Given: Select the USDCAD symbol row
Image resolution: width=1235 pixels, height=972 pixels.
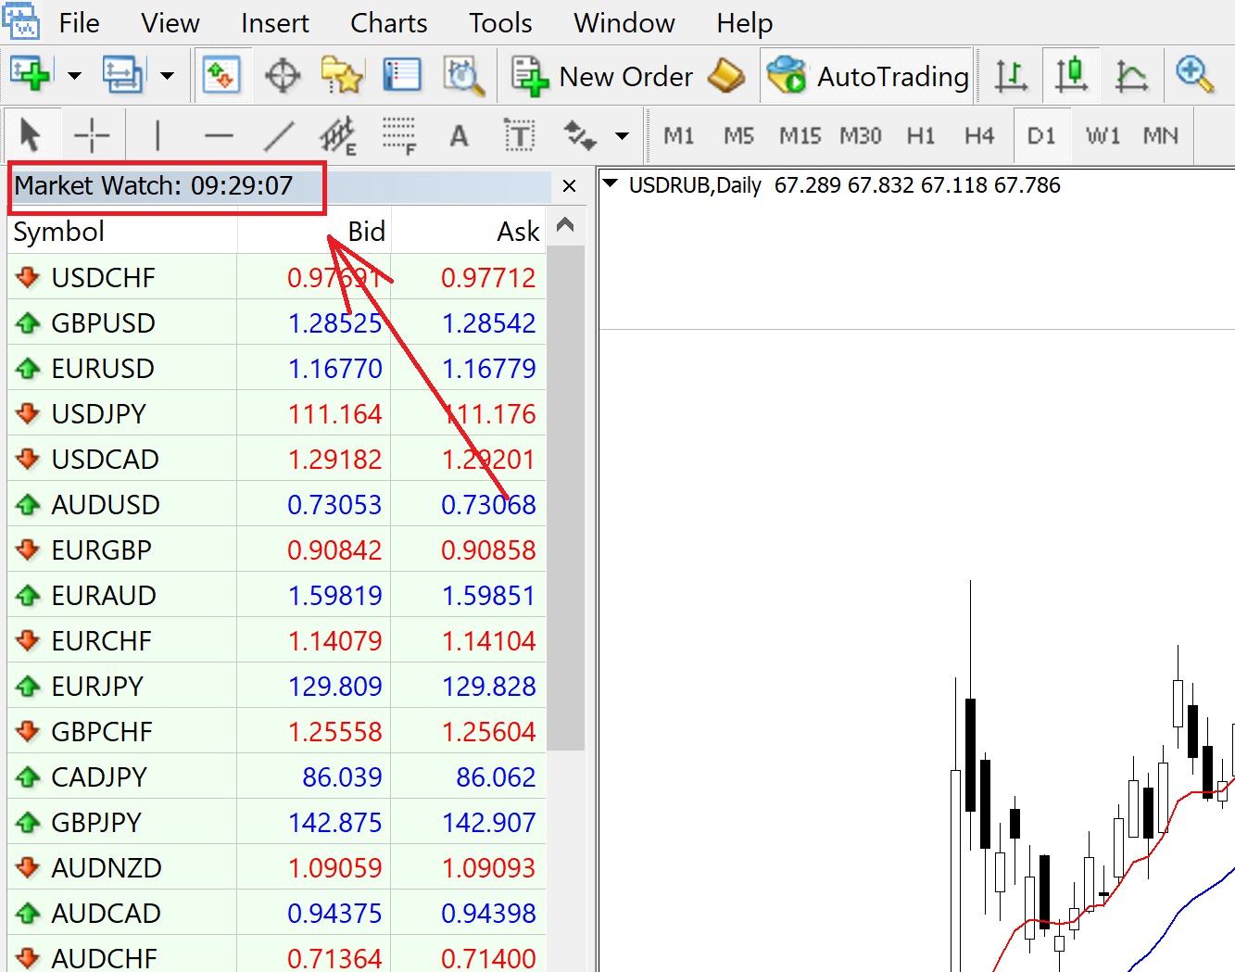Looking at the screenshot, I should (x=277, y=459).
